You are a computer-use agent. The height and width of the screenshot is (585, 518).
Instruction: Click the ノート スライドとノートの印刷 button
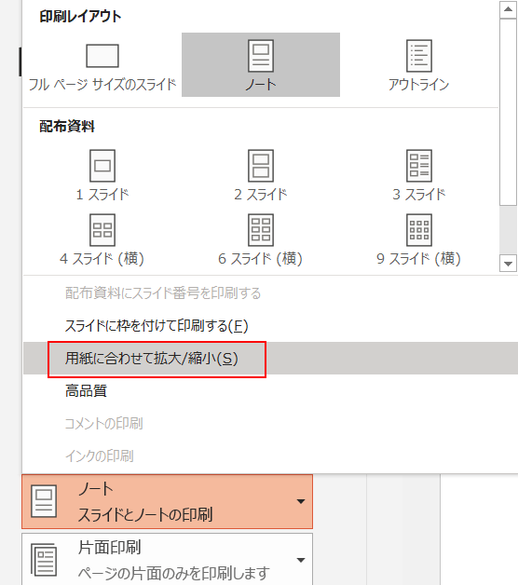(167, 501)
